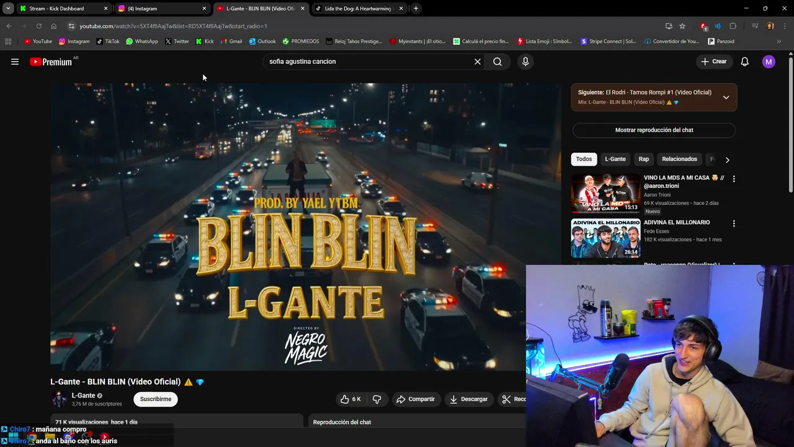Open the Gmail bookmark
794x447 pixels.
tap(231, 42)
